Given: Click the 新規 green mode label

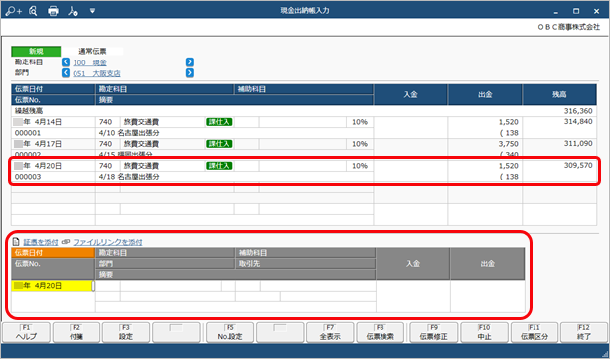Looking at the screenshot, I should point(36,51).
